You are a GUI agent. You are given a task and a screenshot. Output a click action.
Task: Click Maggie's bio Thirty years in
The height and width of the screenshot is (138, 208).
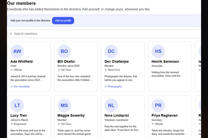pyautogui.click(x=75, y=132)
